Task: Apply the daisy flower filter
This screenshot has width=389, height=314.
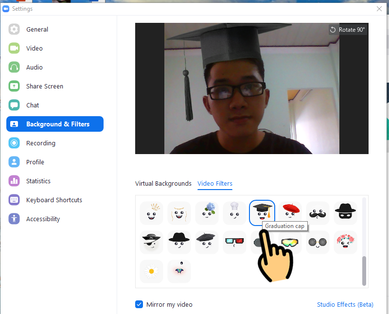Action: click(x=151, y=271)
